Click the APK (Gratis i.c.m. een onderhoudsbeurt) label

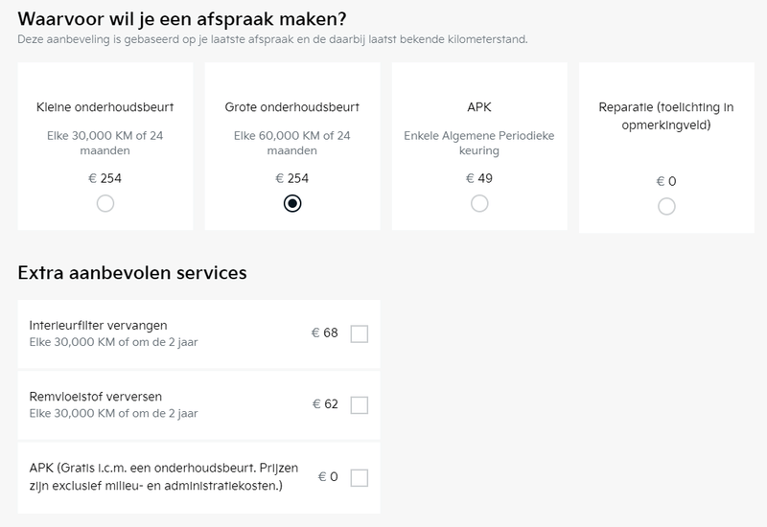tap(164, 477)
